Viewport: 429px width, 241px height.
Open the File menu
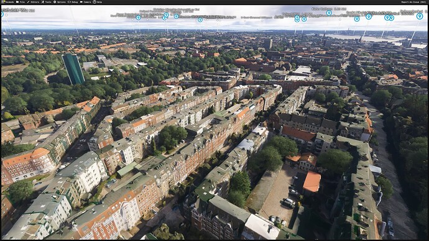[x=21, y=2]
